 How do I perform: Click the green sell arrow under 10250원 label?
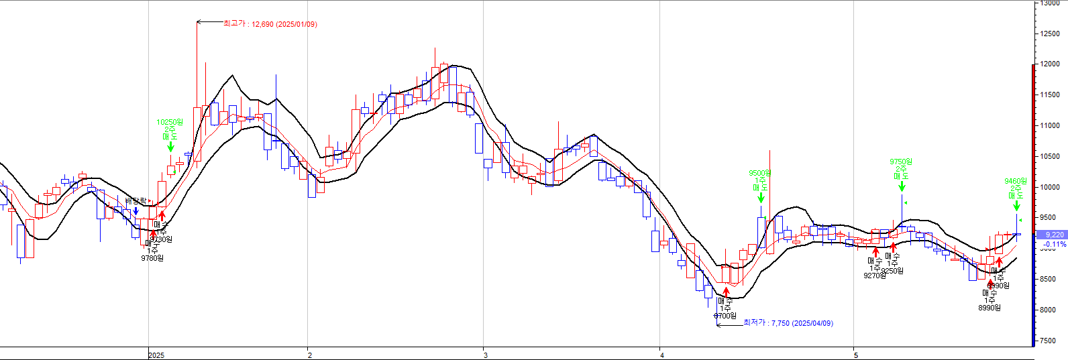click(x=170, y=147)
